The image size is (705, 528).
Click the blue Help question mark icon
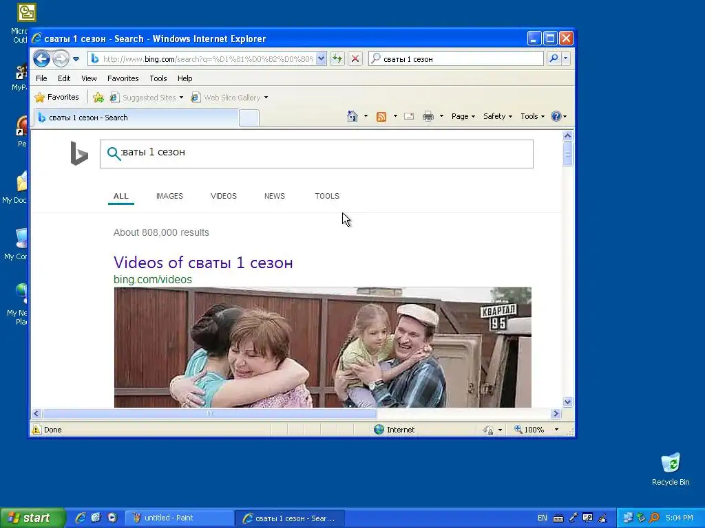pyautogui.click(x=556, y=116)
